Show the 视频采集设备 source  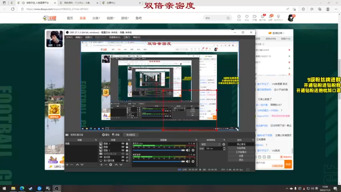coord(123,154)
